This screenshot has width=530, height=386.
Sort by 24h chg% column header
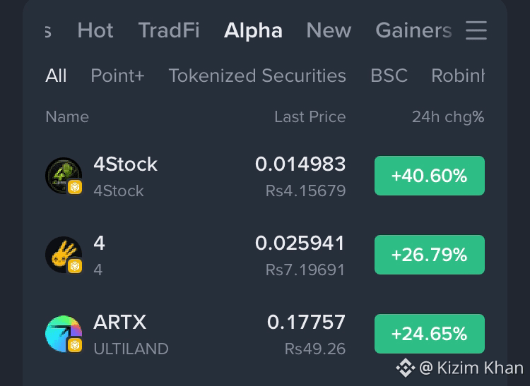448,117
